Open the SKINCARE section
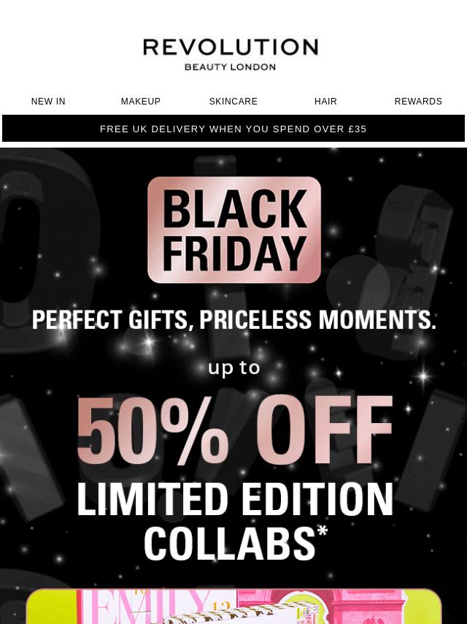This screenshot has width=467, height=624. (233, 102)
